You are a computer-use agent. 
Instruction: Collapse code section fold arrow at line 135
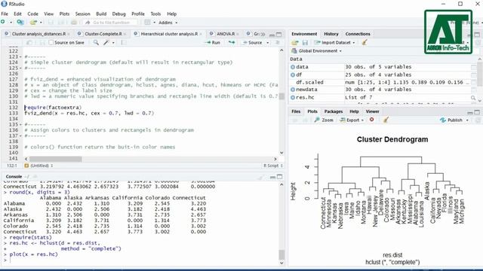[x=20, y=124]
